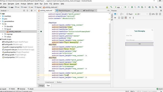Expand the values folder
The height and width of the screenshot is (92, 163).
point(3,37)
